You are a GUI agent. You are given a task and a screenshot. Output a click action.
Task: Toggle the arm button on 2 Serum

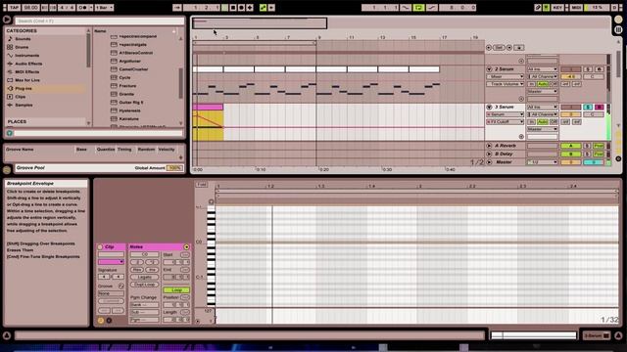click(599, 69)
